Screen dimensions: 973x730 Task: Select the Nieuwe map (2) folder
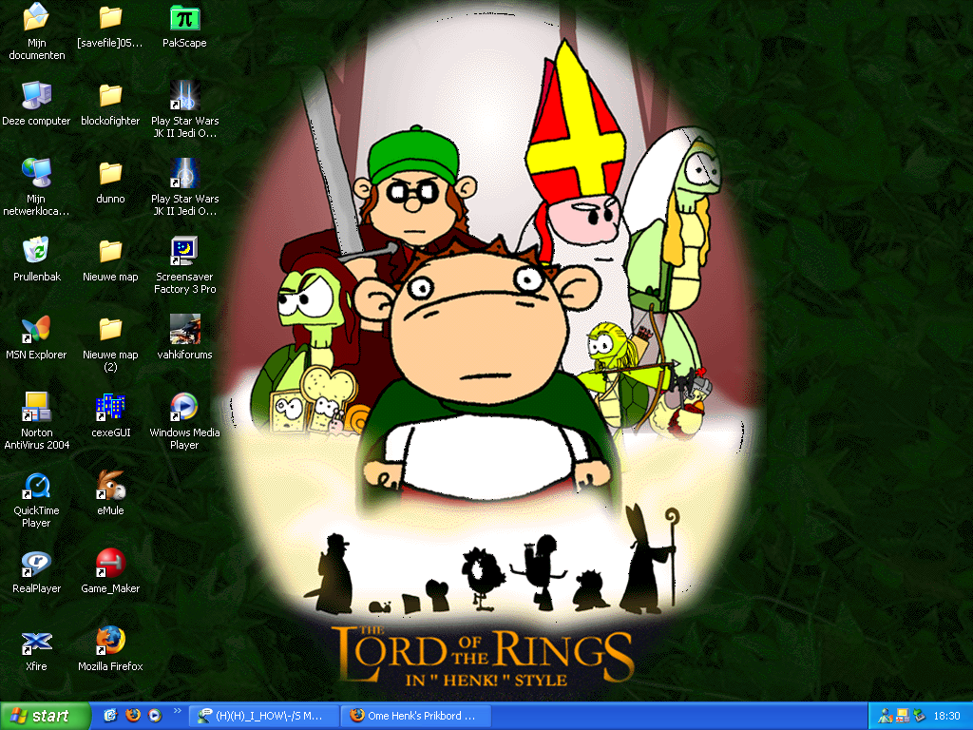(x=110, y=344)
